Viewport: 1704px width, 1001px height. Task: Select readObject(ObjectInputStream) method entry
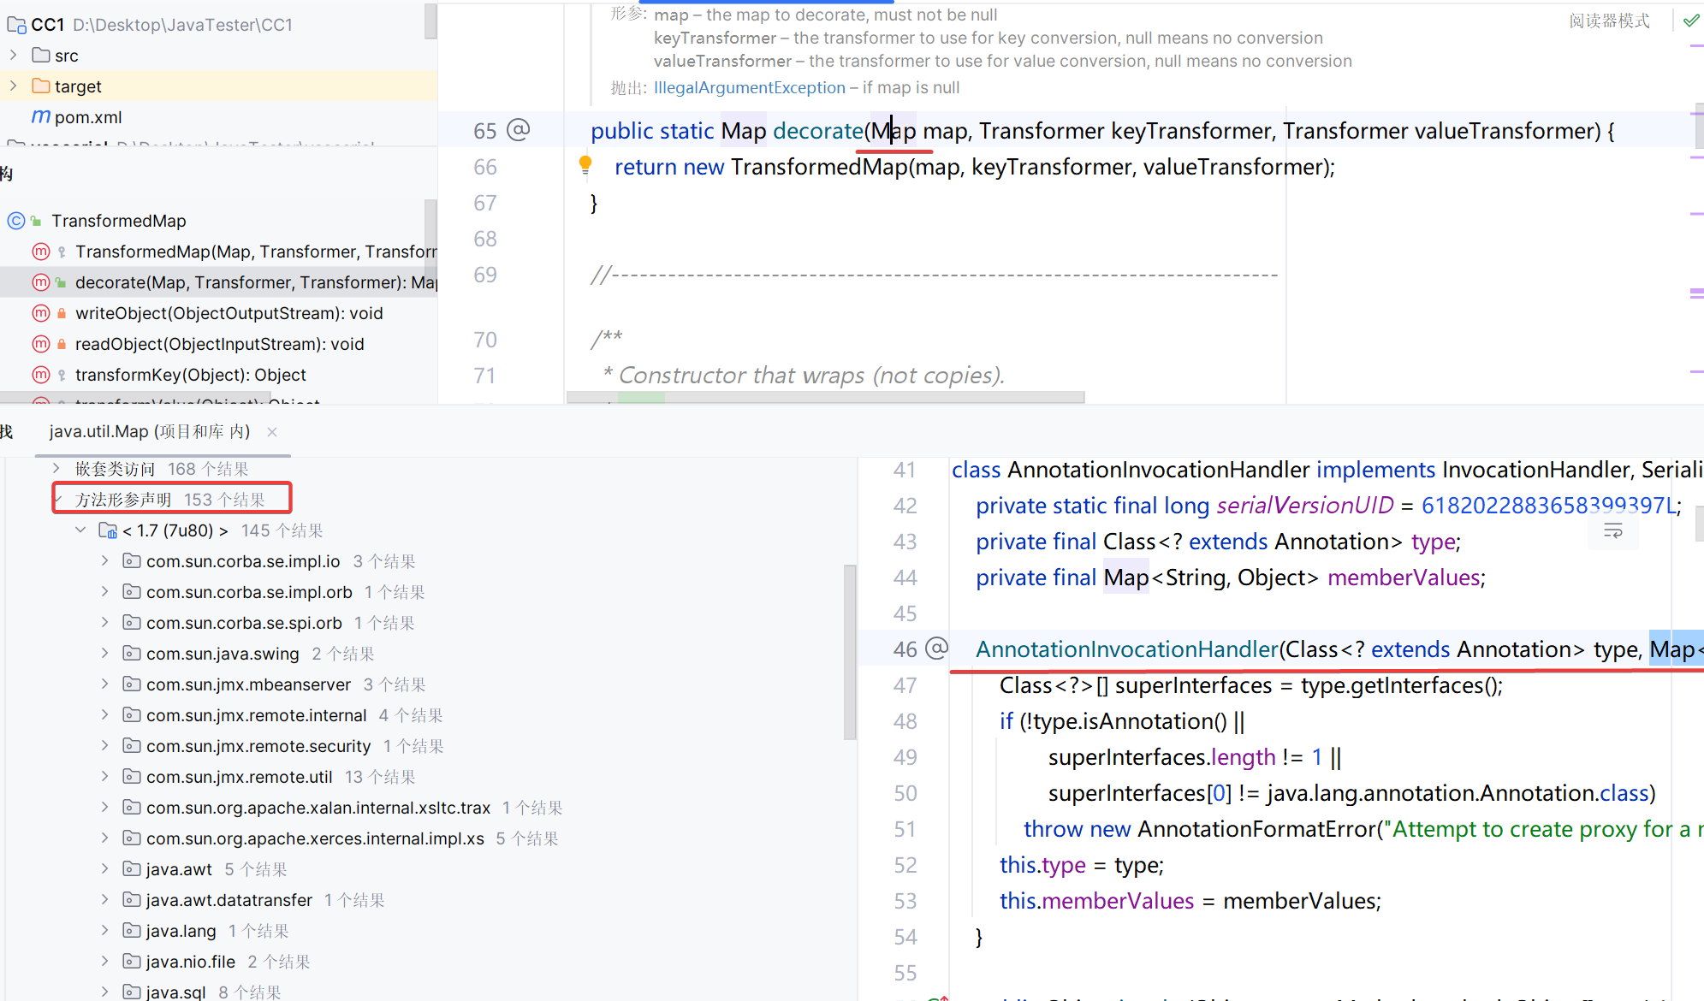tap(219, 344)
